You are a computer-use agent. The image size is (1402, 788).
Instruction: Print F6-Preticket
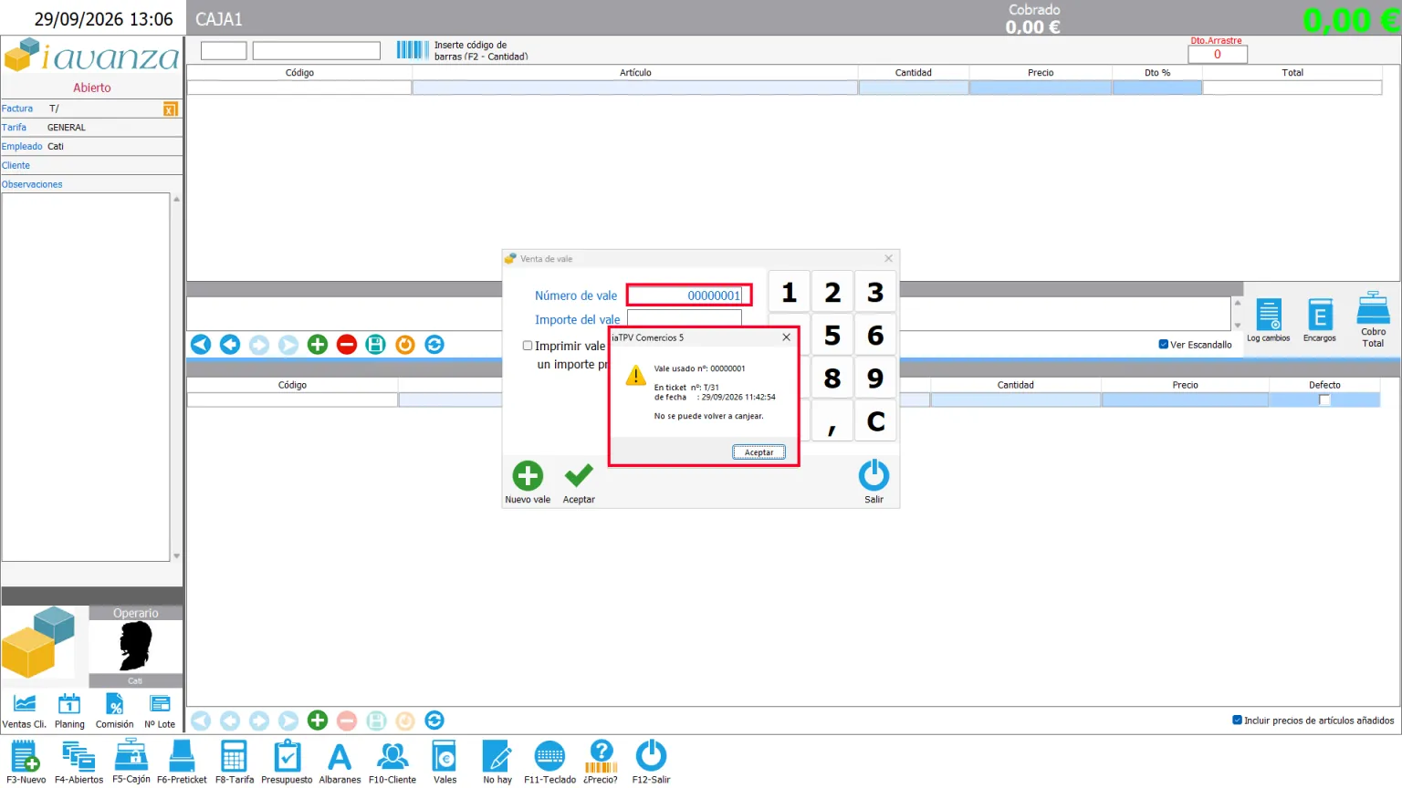tap(182, 756)
